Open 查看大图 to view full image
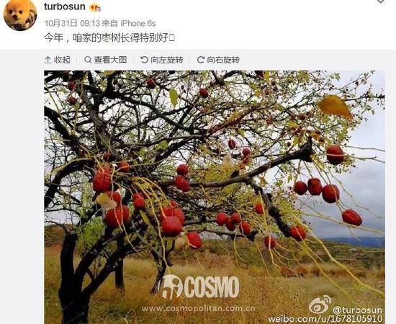 [x=106, y=60]
